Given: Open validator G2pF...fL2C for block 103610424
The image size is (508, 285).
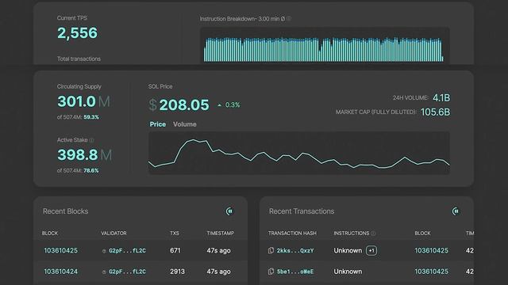Looking at the screenshot, I should [x=127, y=272].
